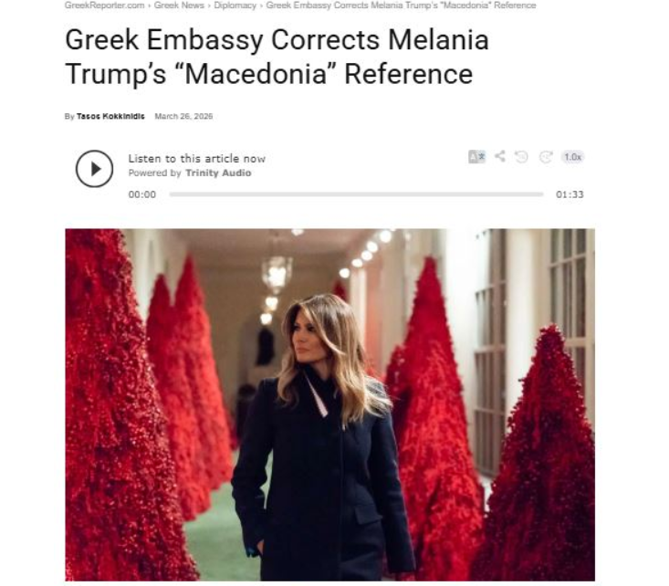Open author Tasos Kokkinidis page

[110, 116]
